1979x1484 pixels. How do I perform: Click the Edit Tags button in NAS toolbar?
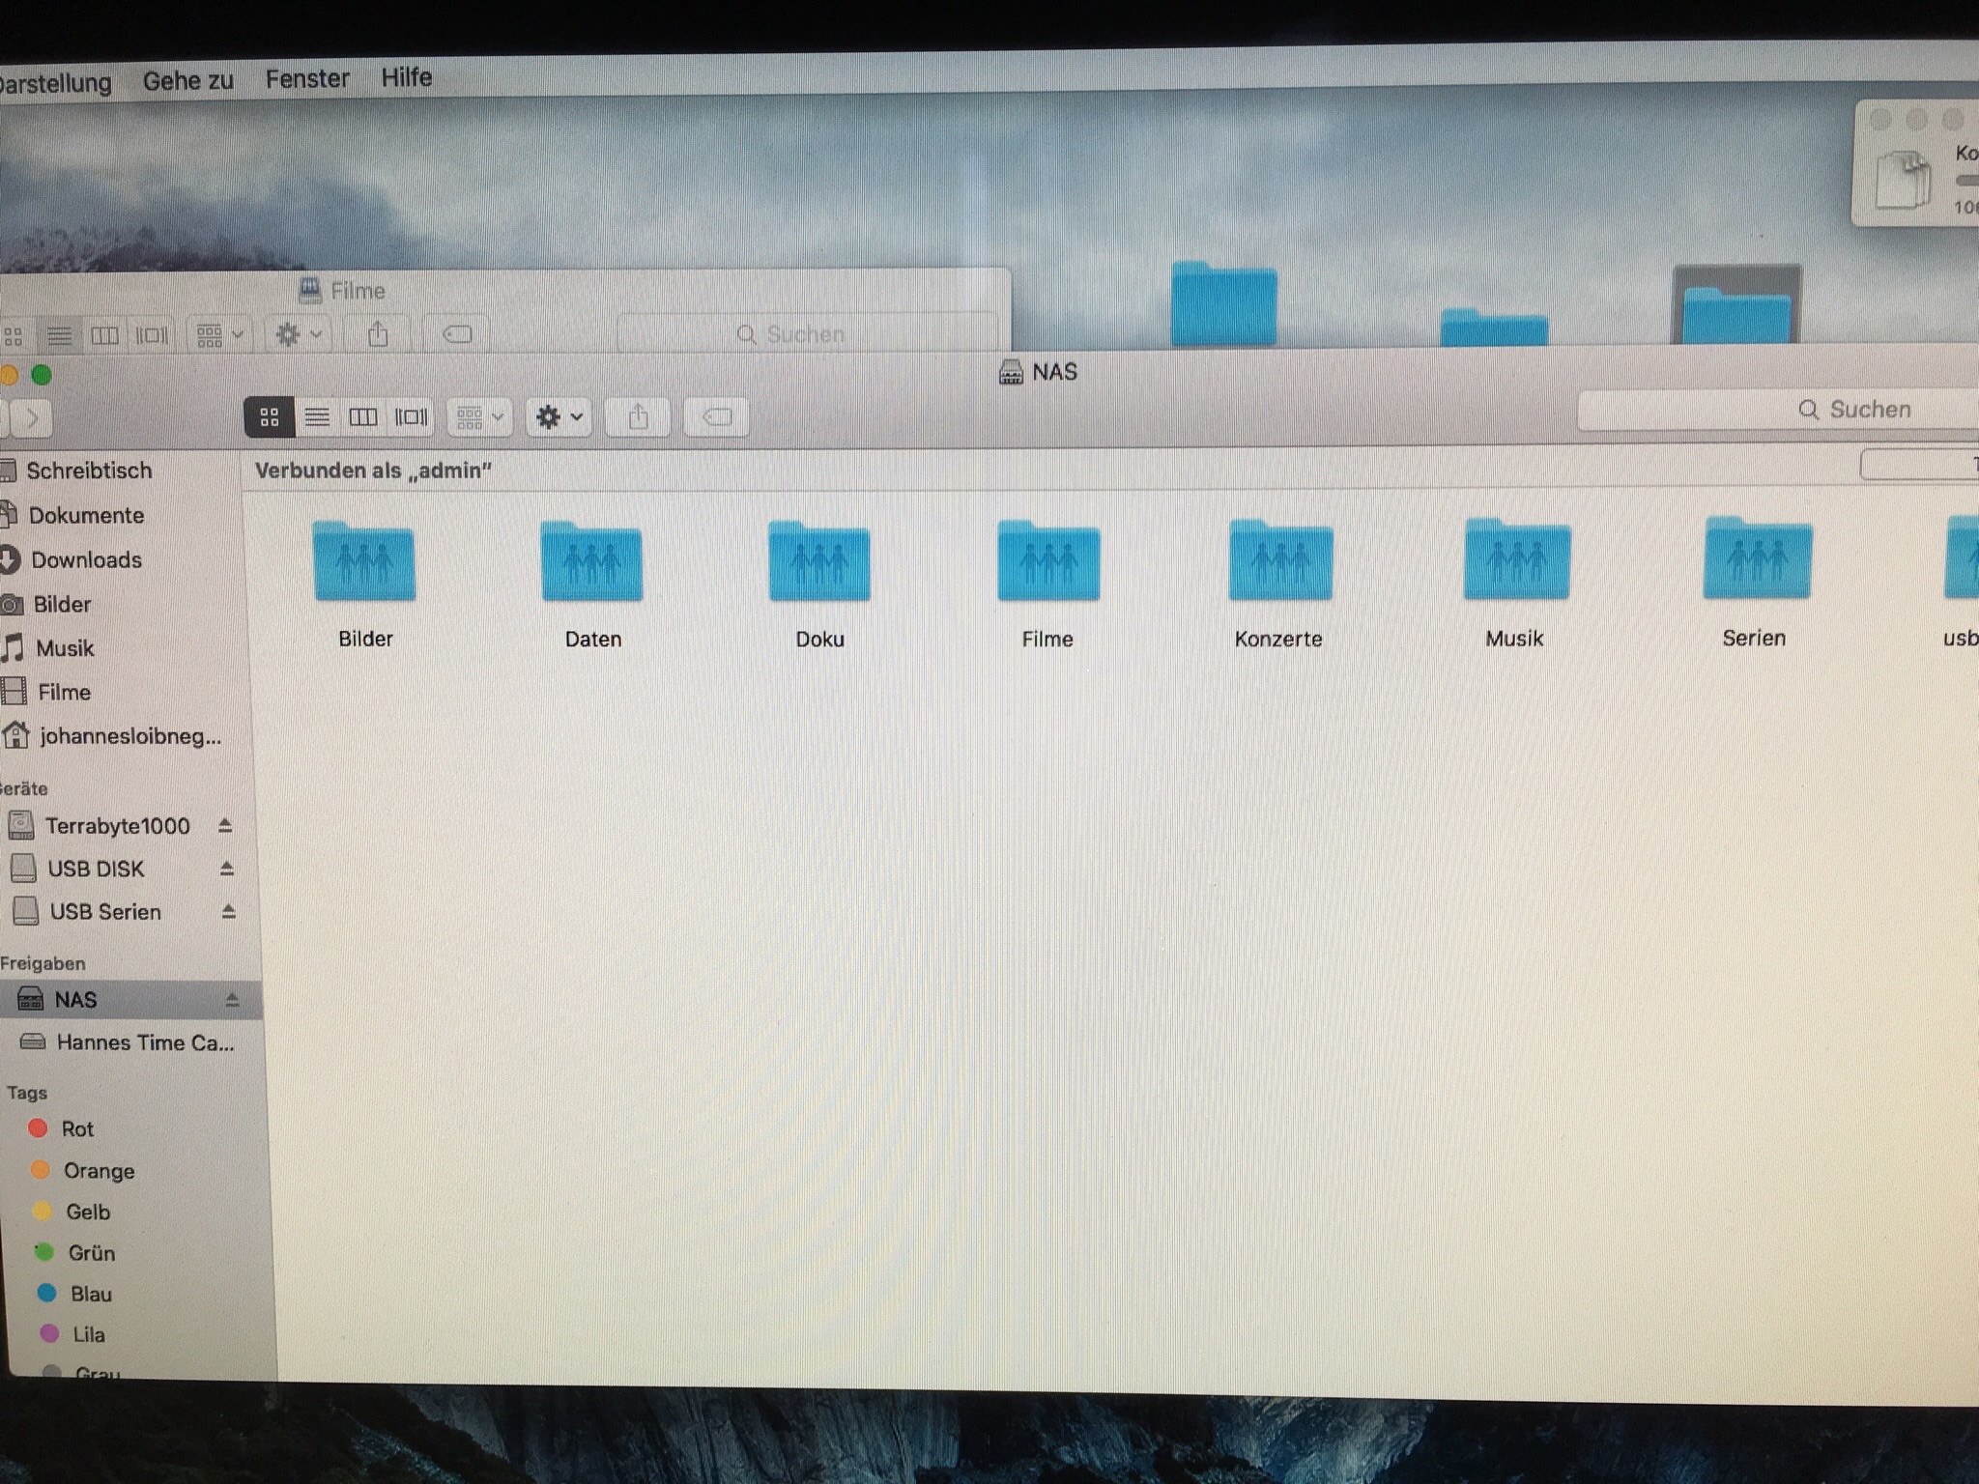[717, 417]
